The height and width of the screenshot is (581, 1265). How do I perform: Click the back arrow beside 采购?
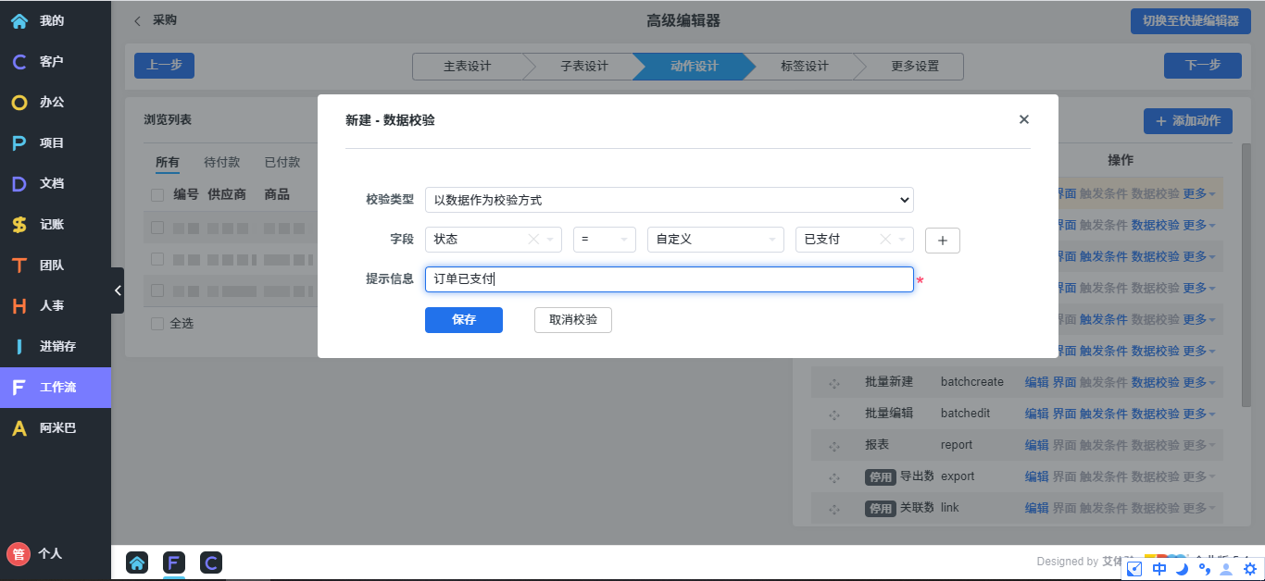pyautogui.click(x=138, y=20)
